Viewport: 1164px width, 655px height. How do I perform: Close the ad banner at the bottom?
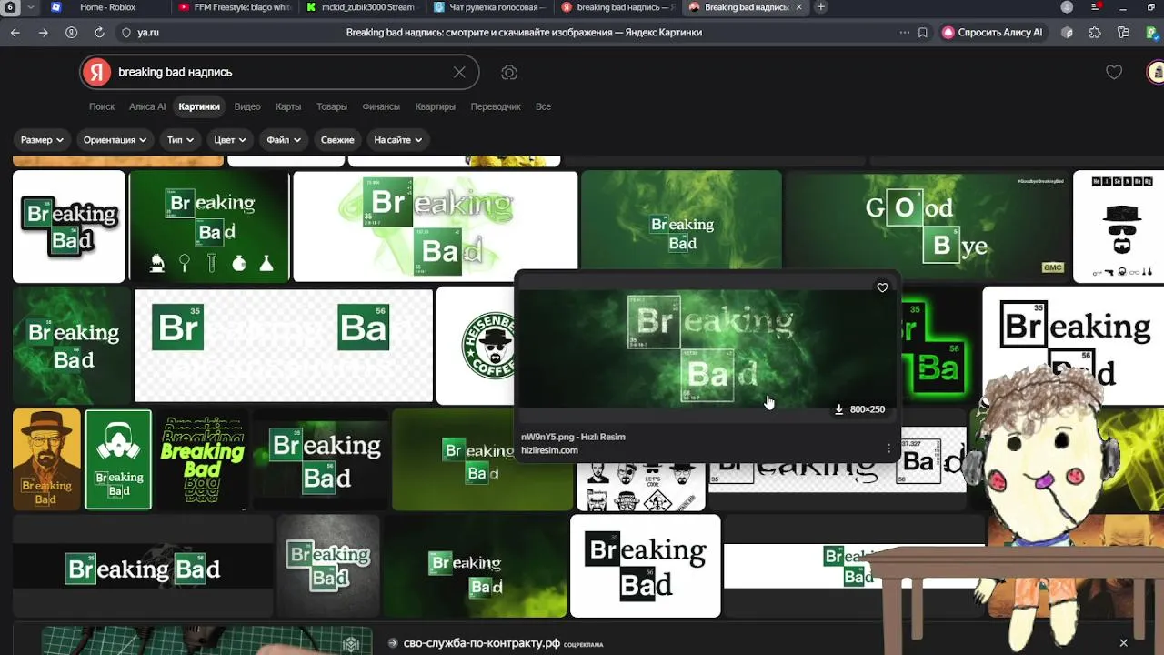1123,643
